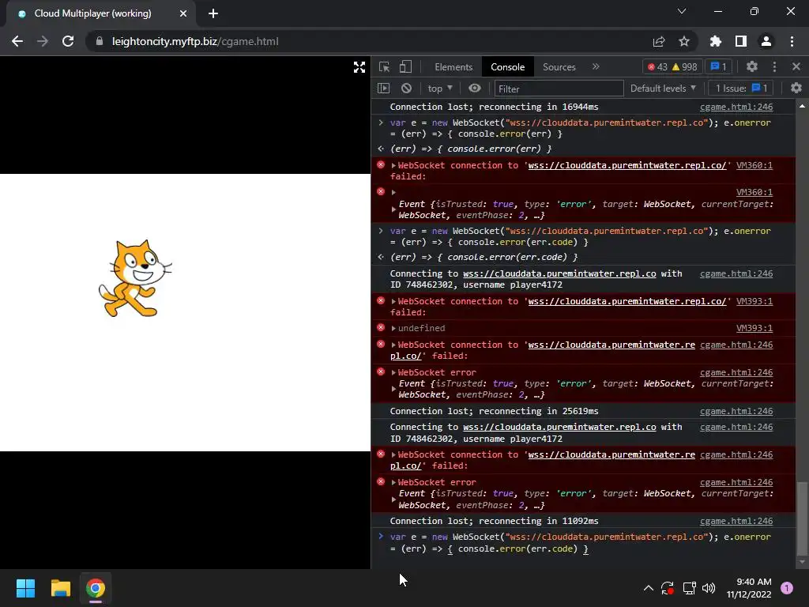Click the lock site info icon
Screen dimensions: 809x607
100,41
